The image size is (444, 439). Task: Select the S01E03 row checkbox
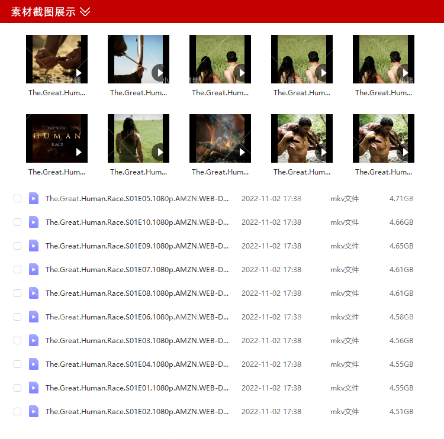point(17,341)
